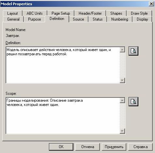Select the General tab
The width and height of the screenshot is (155, 153).
click(x=13, y=19)
